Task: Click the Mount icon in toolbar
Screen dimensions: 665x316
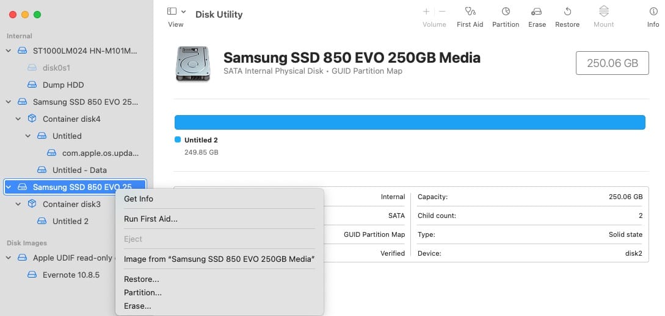Action: click(x=603, y=12)
